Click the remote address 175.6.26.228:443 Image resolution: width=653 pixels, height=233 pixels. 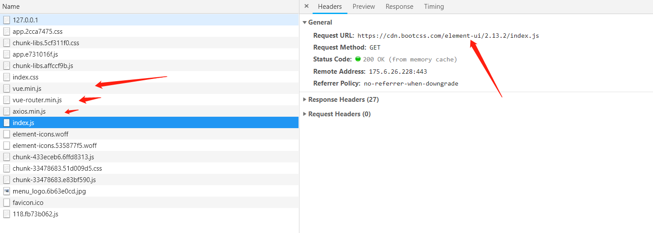pyautogui.click(x=398, y=72)
